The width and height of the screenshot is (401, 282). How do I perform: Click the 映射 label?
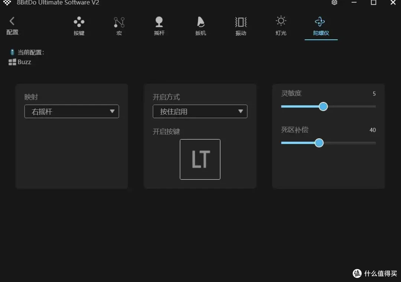tap(31, 97)
